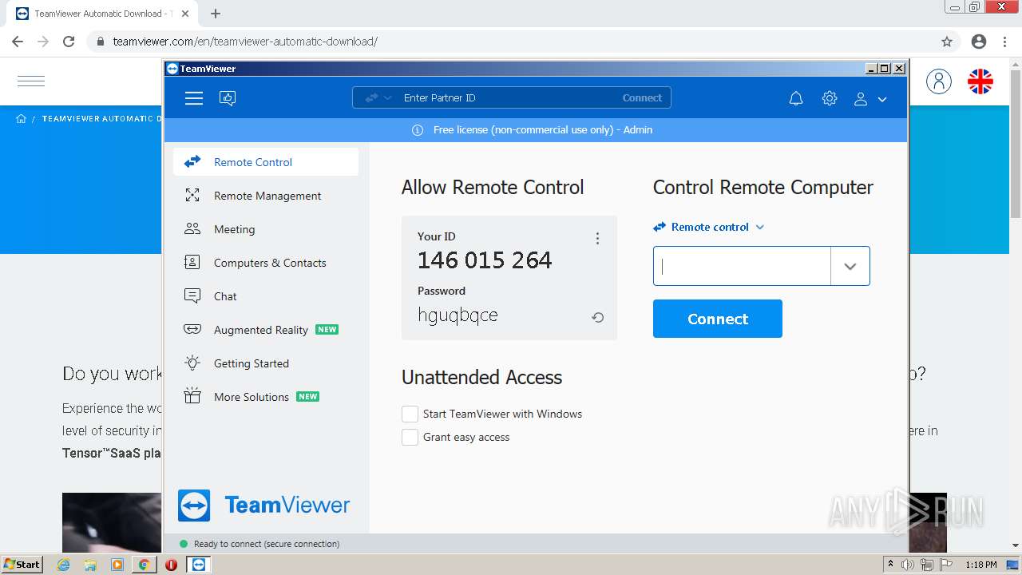Click the website home breadcrumb icon
The width and height of the screenshot is (1022, 575).
pyautogui.click(x=21, y=119)
